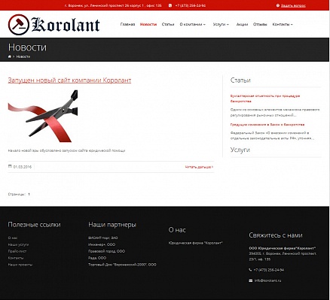Open the Главная menu item
This screenshot has width=330, height=300.
coord(127,24)
